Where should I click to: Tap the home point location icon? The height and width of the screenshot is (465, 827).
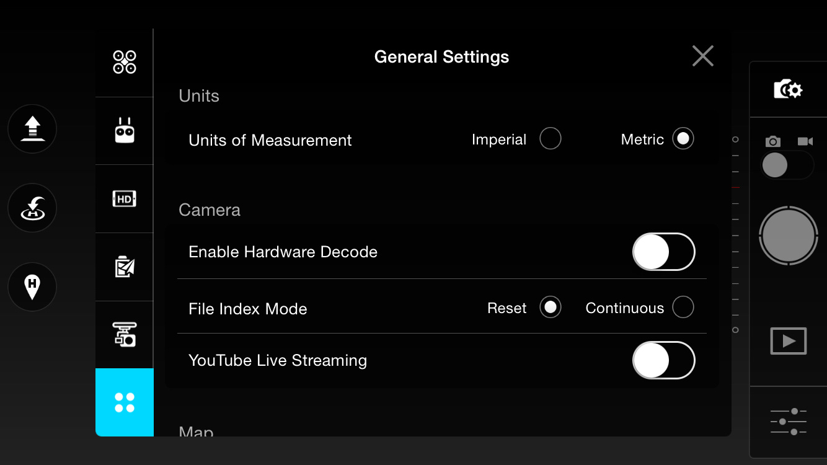click(32, 287)
